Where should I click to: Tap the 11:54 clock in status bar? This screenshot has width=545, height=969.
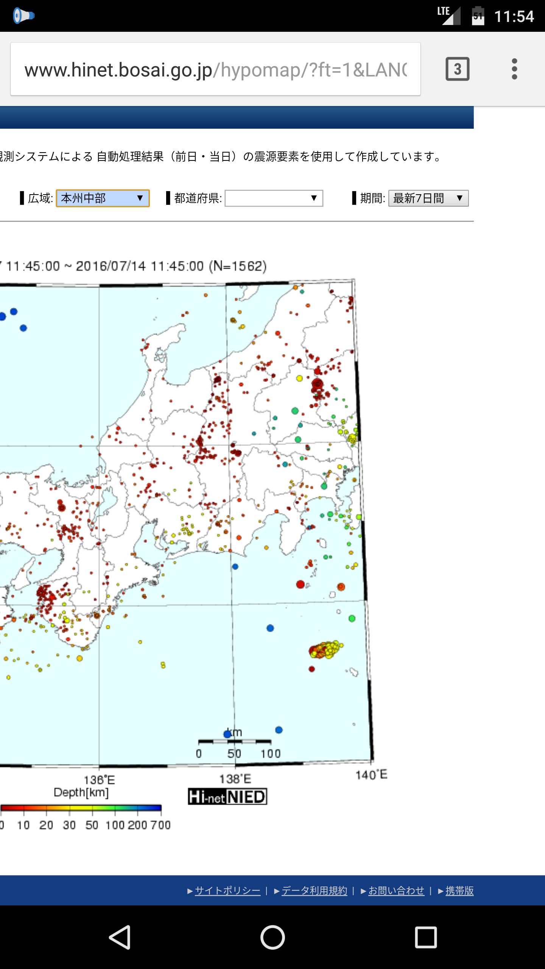(x=514, y=16)
